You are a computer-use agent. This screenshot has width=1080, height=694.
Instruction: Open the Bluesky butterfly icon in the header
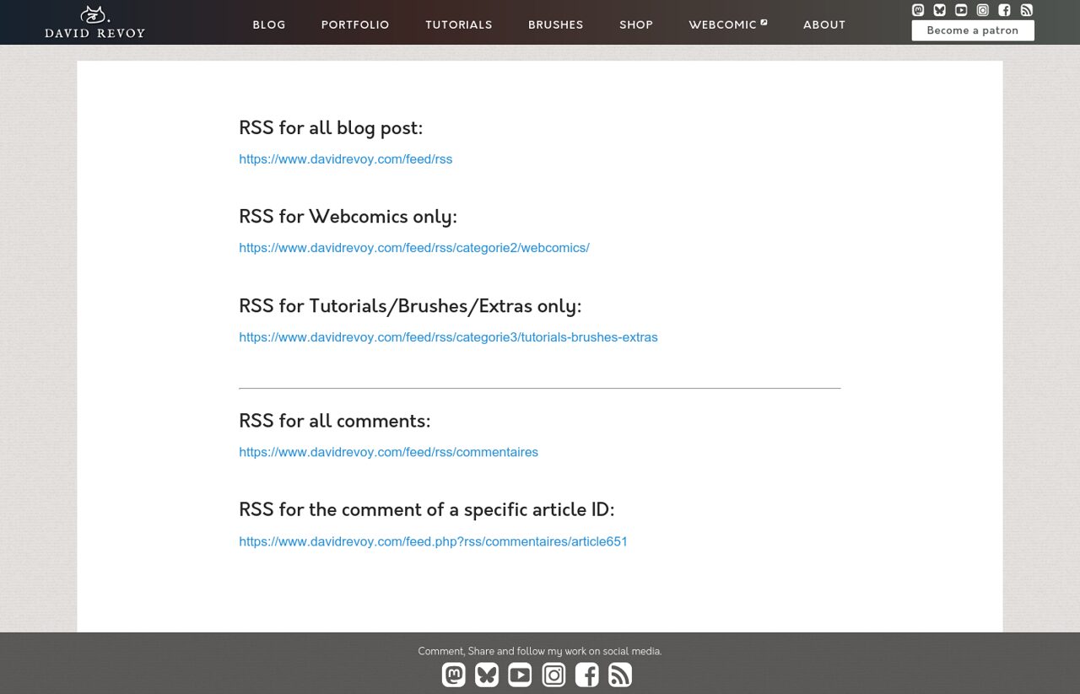point(940,10)
